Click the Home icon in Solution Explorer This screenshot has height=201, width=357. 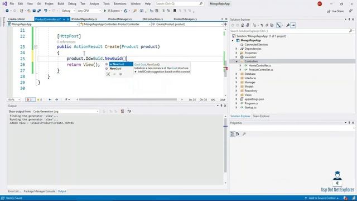click(x=243, y=25)
